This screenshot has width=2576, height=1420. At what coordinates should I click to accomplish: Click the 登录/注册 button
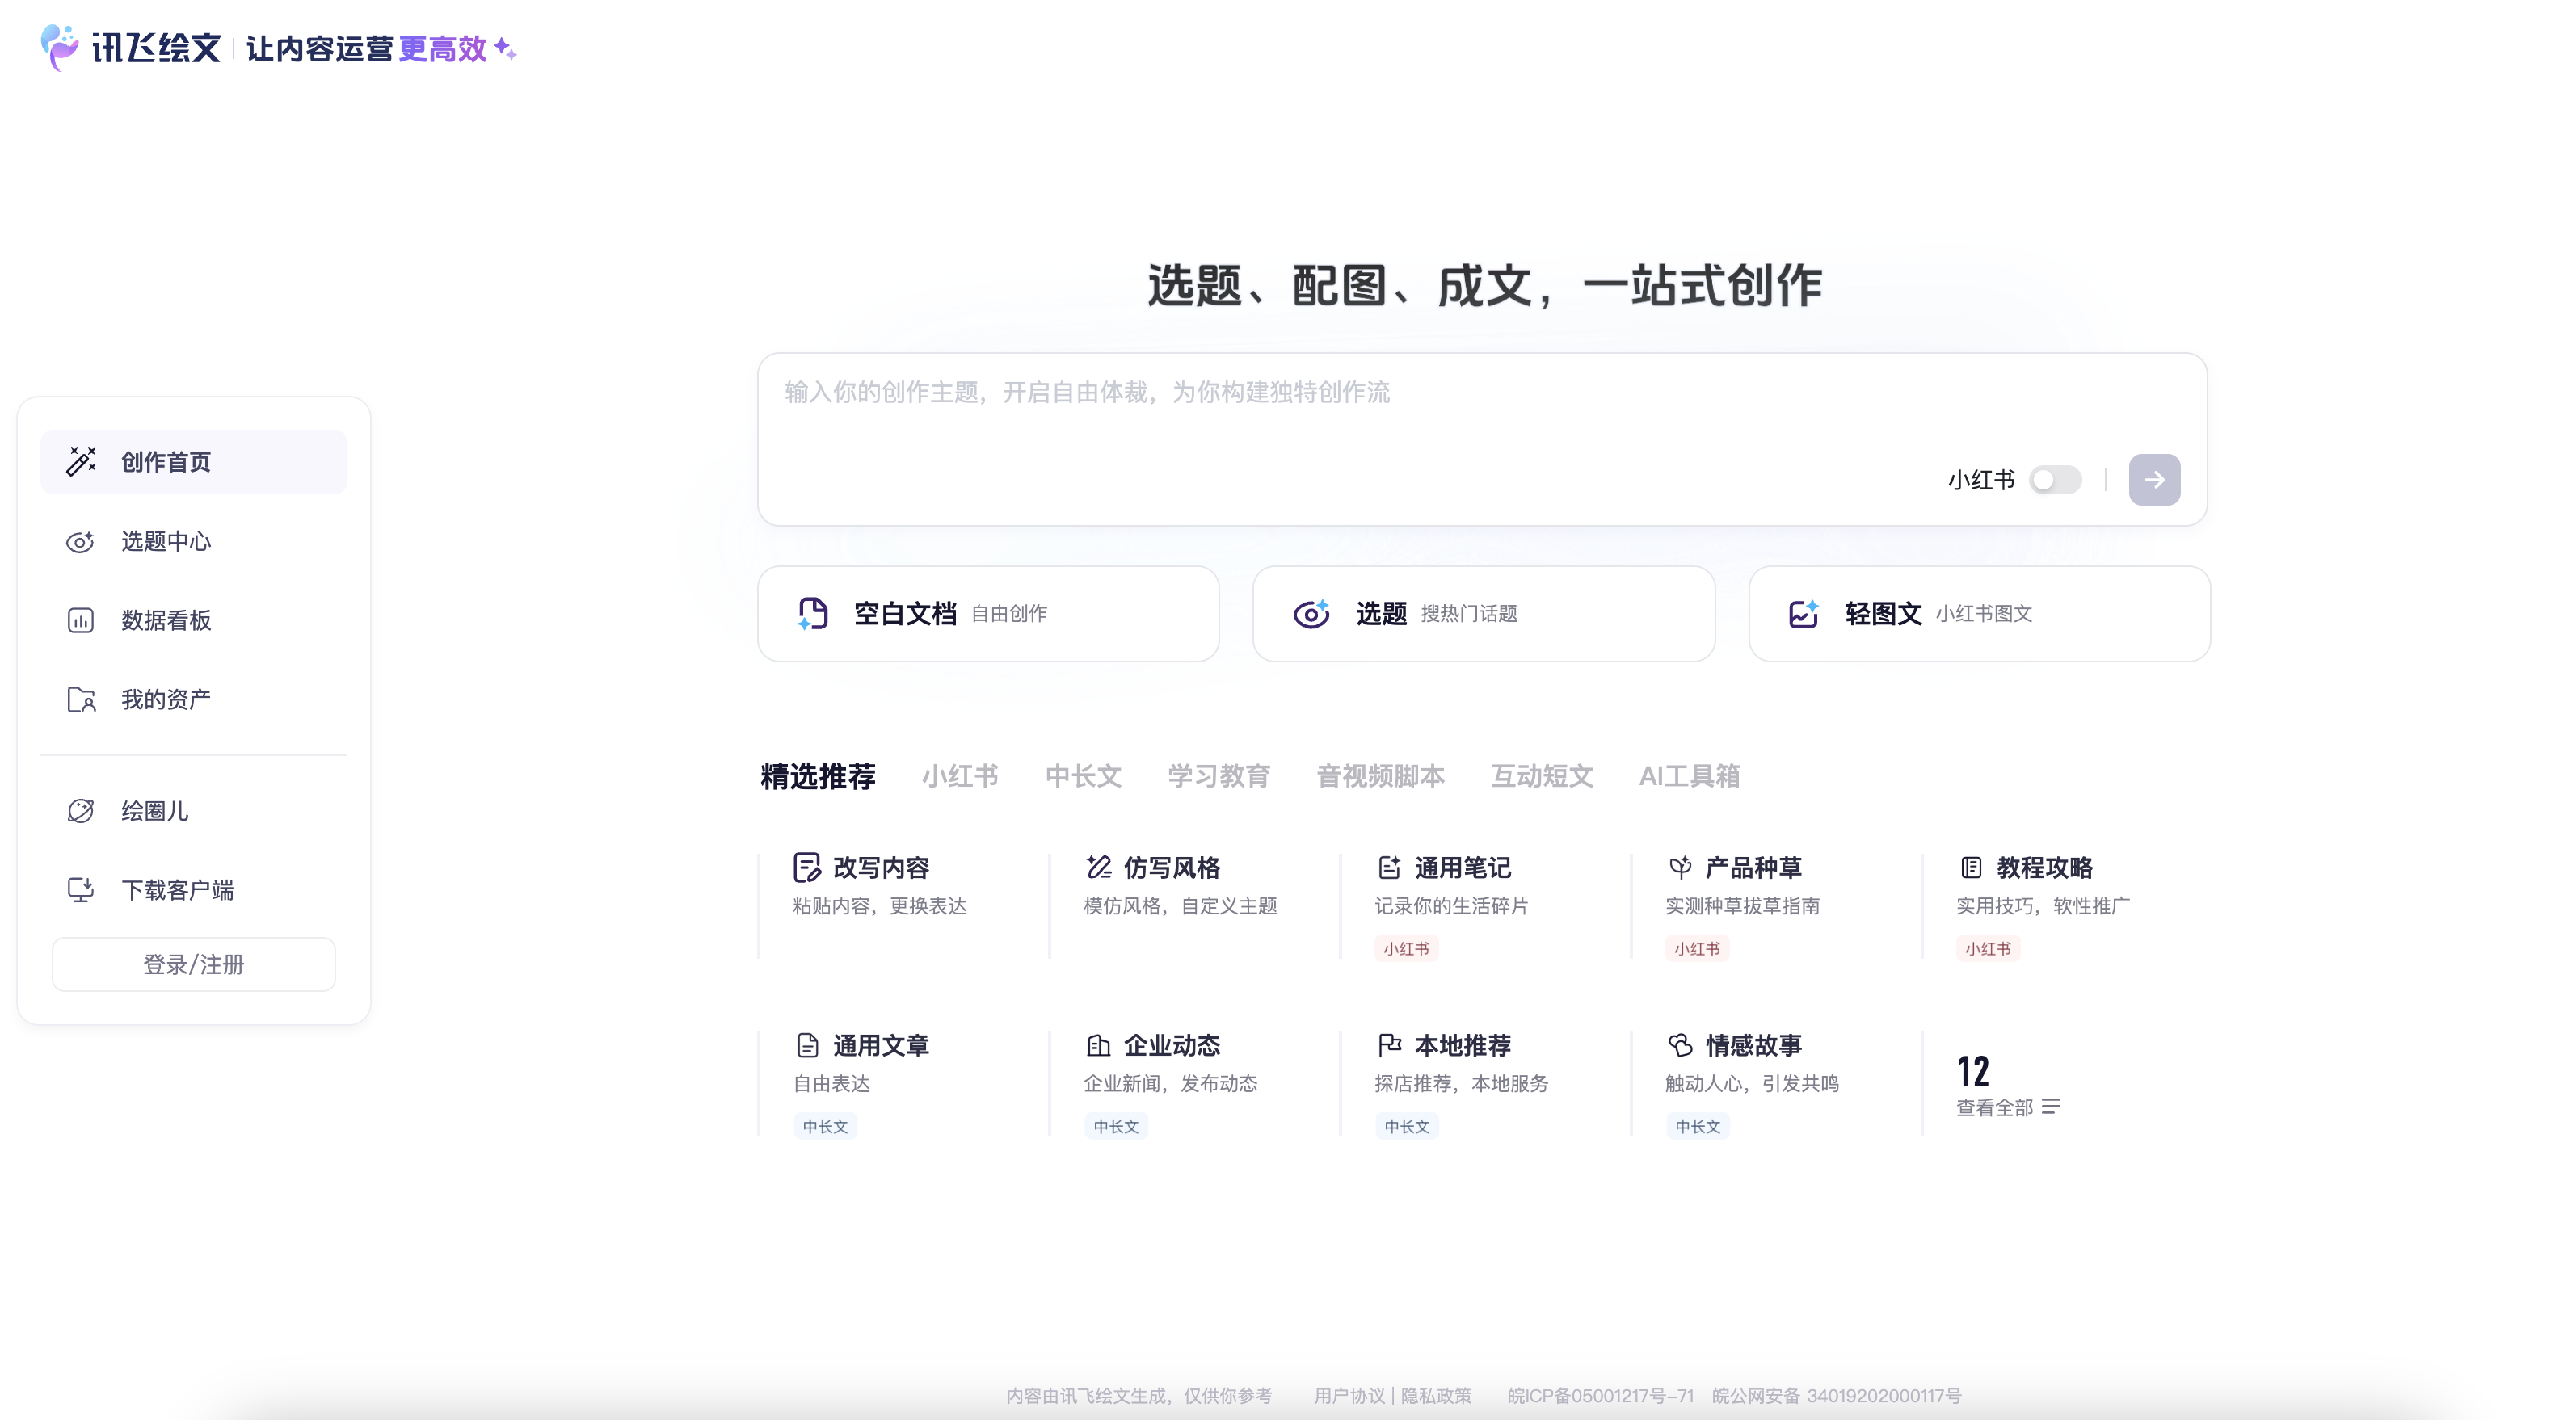pyautogui.click(x=193, y=964)
